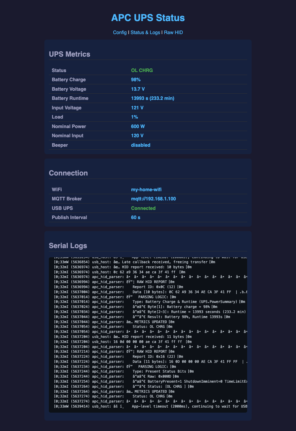
Task: Click log line 'Late callback received, freeing transfer'
Action: 134,262
